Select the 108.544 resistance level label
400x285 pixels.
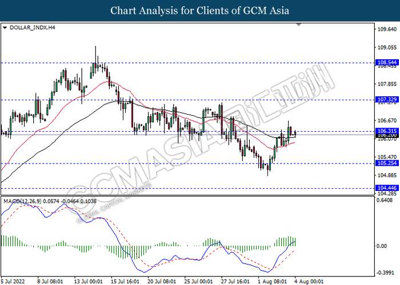(387, 63)
